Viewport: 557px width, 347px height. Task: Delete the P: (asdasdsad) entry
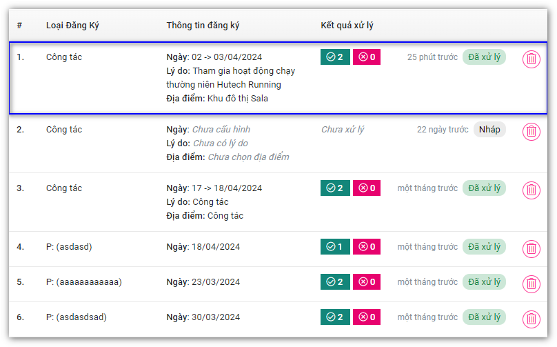pyautogui.click(x=531, y=319)
